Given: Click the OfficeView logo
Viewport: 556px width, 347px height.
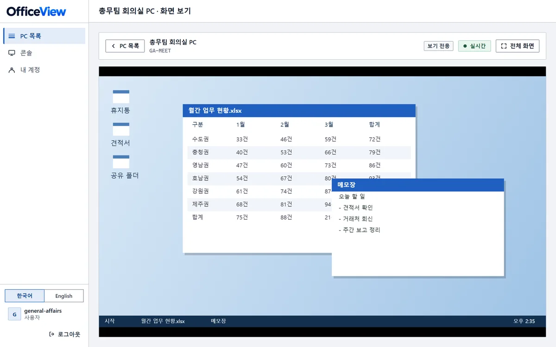Looking at the screenshot, I should [37, 12].
